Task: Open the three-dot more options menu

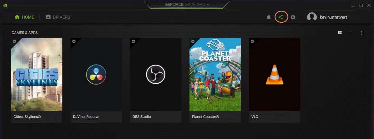Action: pyautogui.click(x=362, y=33)
